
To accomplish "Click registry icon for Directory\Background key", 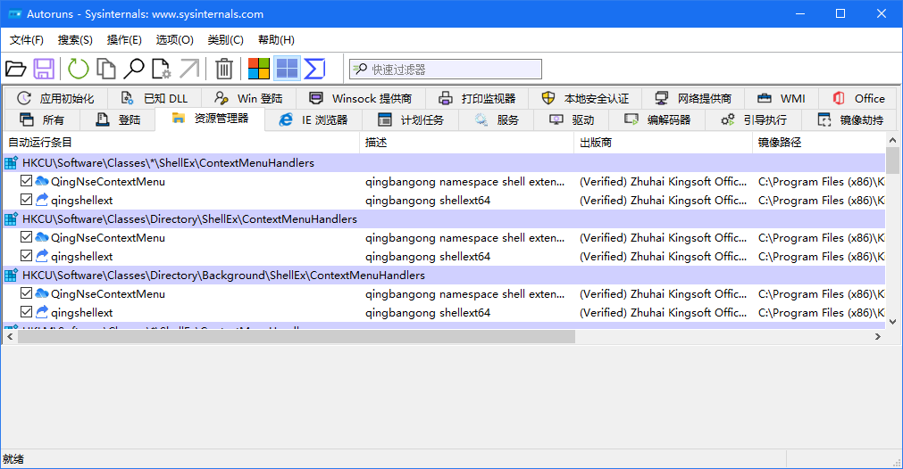I will click(11, 276).
